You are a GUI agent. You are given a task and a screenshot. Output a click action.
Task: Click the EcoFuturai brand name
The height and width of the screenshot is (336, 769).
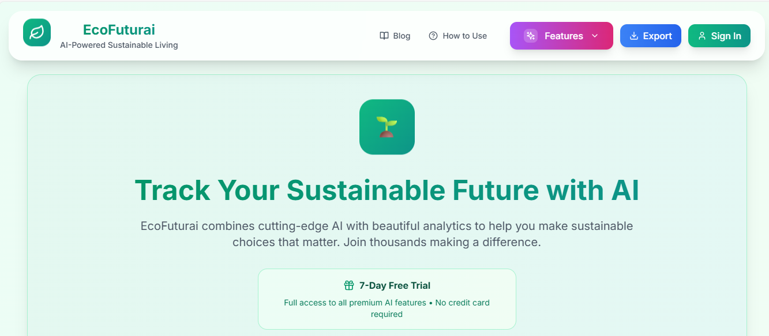119,29
